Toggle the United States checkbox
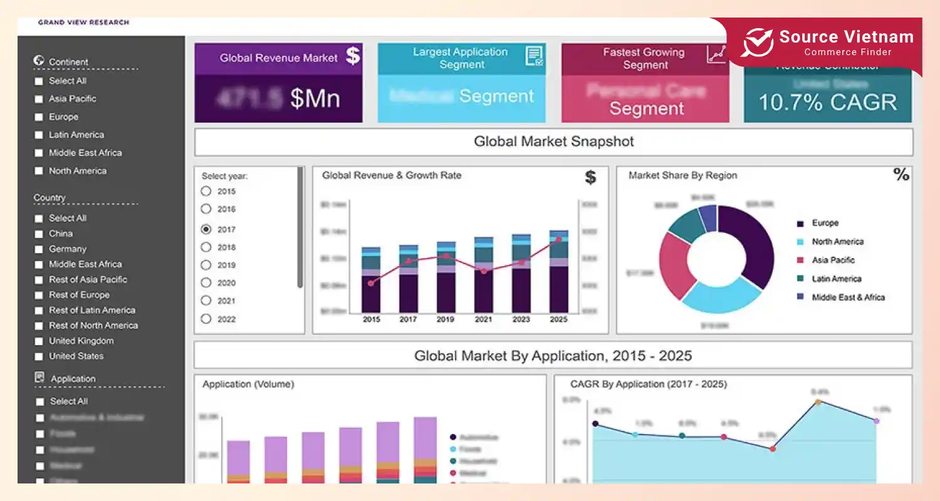 click(x=39, y=356)
